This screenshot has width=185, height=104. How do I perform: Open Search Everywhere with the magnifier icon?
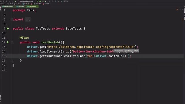pos(67,1)
